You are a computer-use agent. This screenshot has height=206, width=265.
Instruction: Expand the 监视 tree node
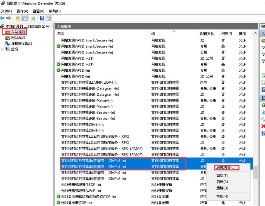coord(2,49)
